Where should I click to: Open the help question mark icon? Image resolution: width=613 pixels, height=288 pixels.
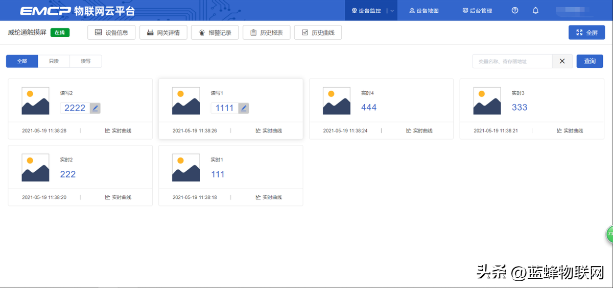point(515,11)
